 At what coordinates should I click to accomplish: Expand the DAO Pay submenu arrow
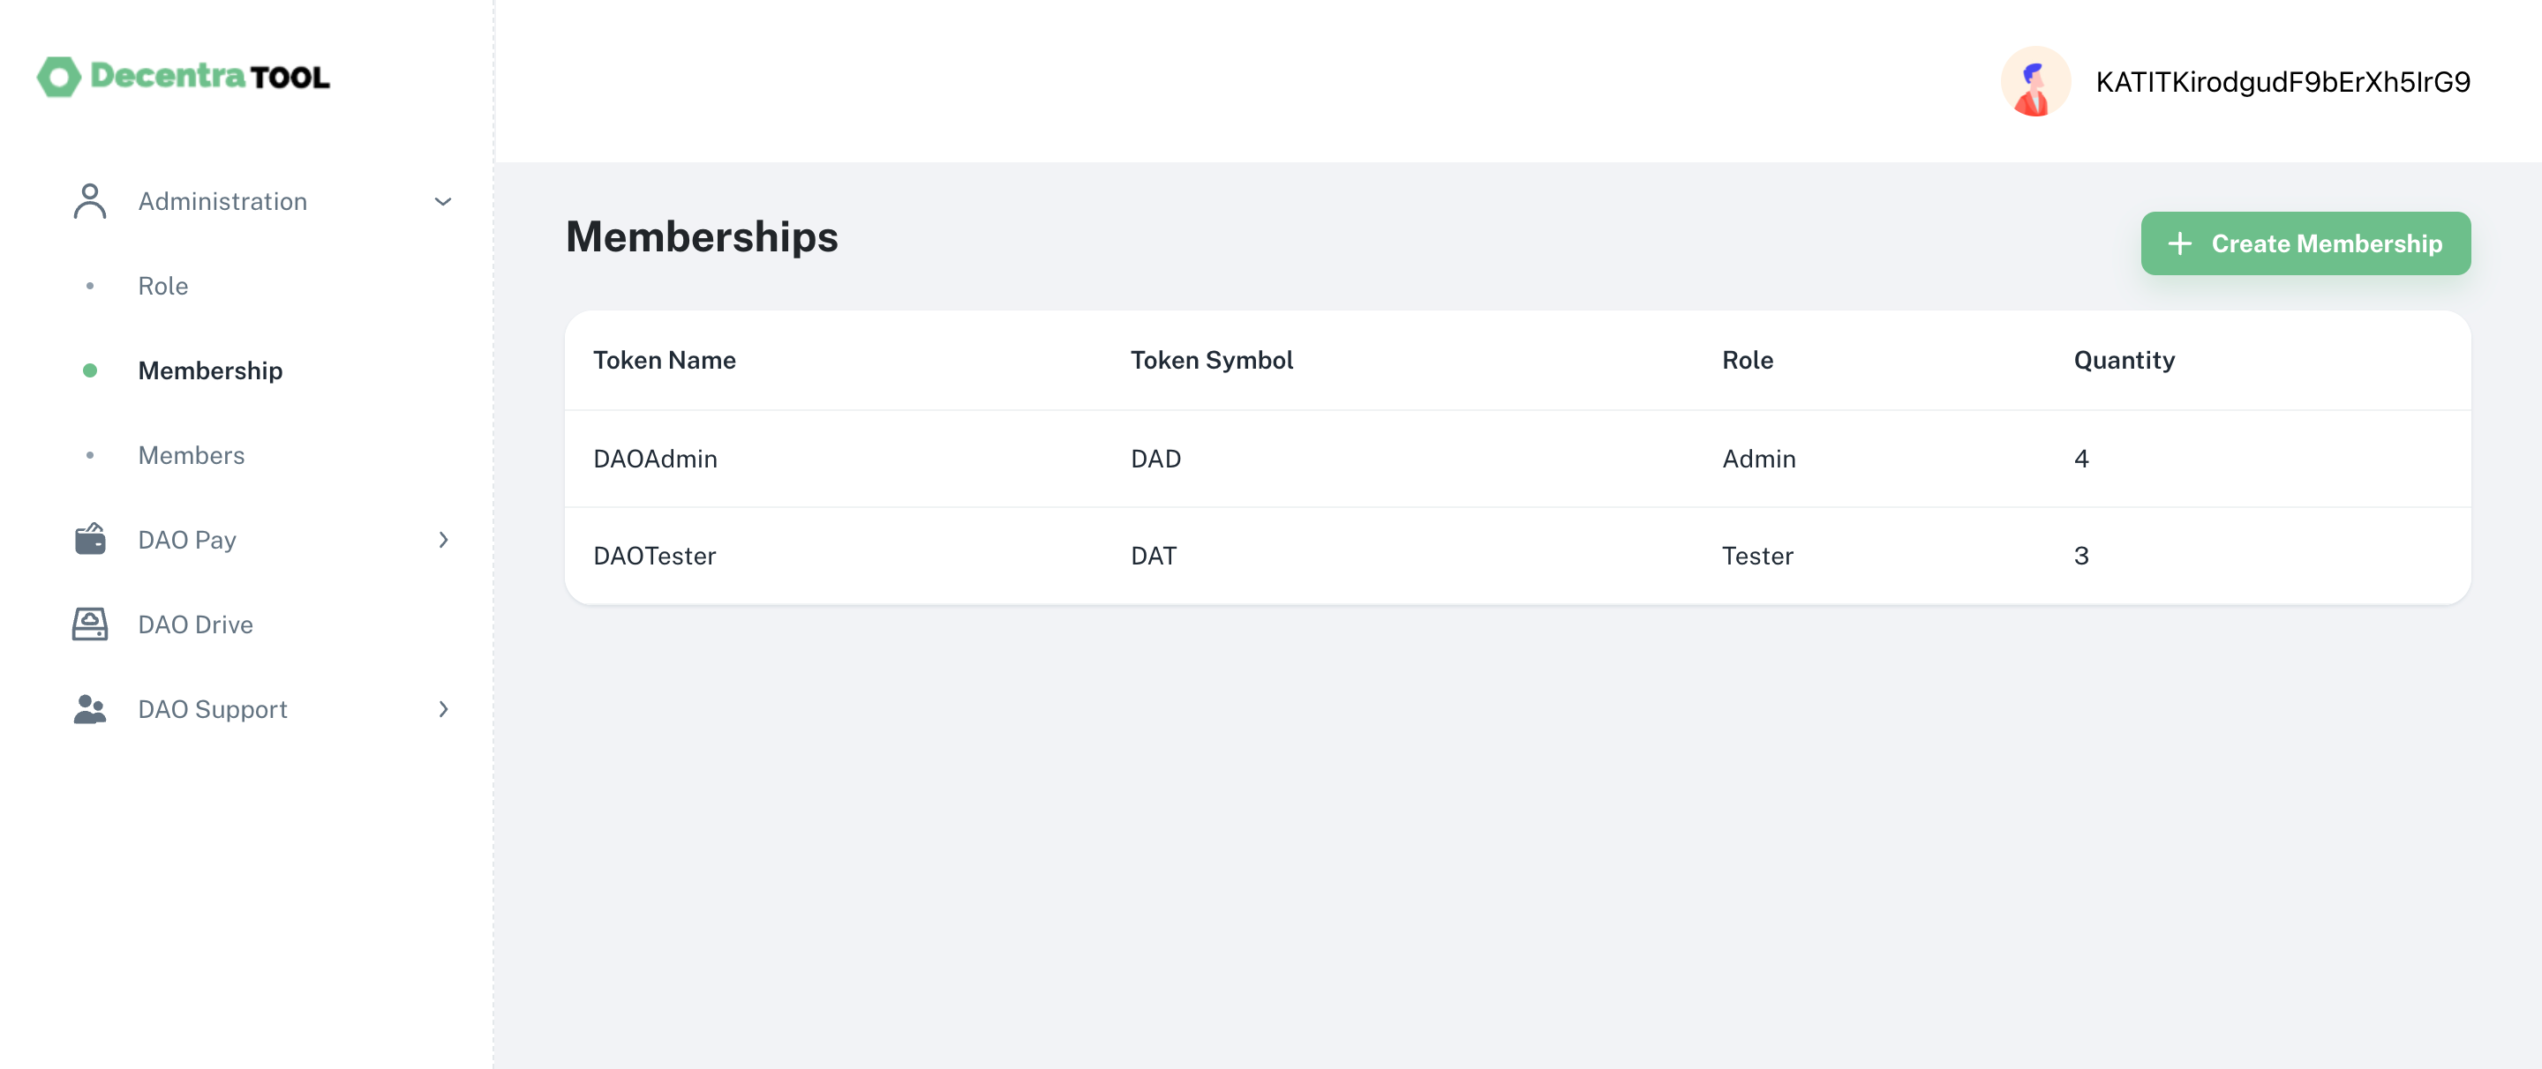[x=443, y=540]
